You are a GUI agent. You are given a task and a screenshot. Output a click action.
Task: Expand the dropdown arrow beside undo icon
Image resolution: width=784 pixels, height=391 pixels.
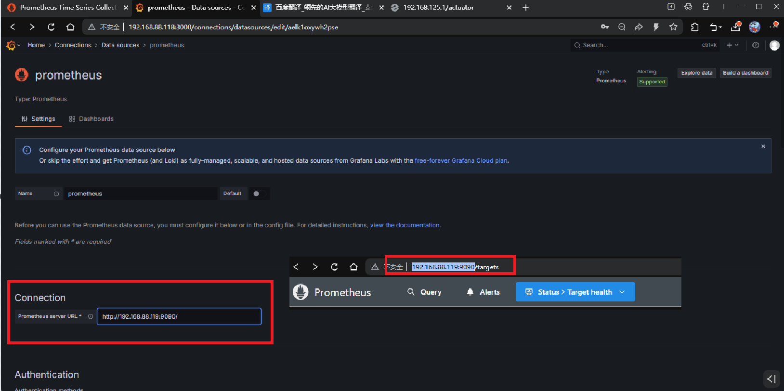720,27
